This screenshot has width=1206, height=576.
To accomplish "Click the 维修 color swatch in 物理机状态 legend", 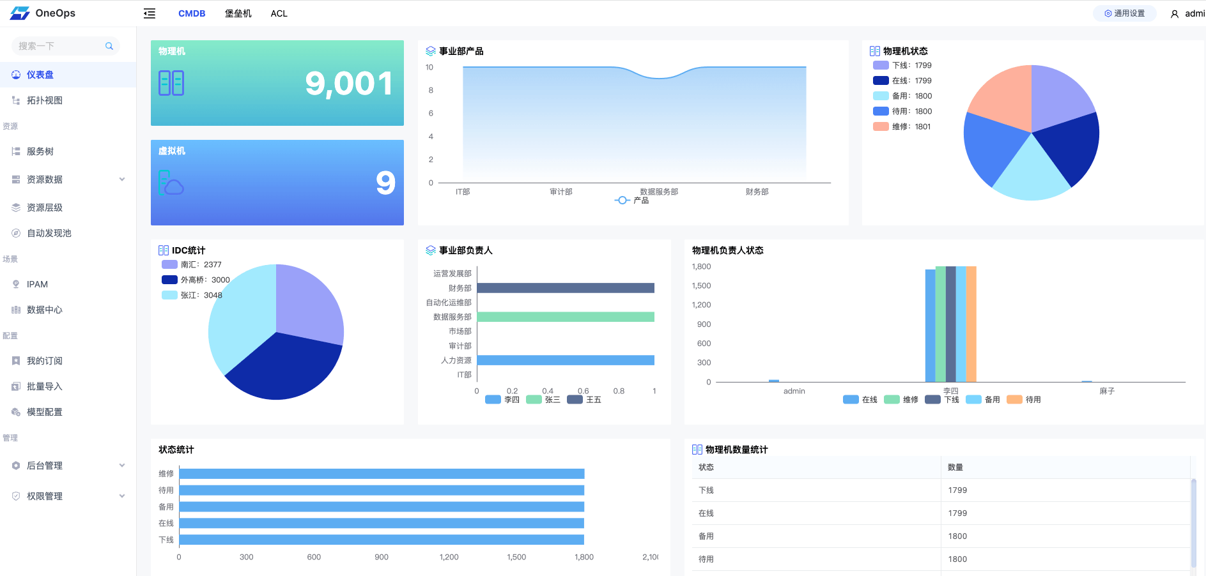I will (x=881, y=126).
